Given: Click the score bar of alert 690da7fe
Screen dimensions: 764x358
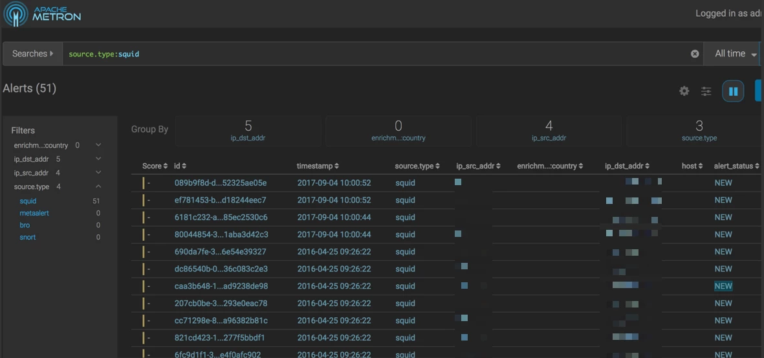Looking at the screenshot, I should [143, 252].
